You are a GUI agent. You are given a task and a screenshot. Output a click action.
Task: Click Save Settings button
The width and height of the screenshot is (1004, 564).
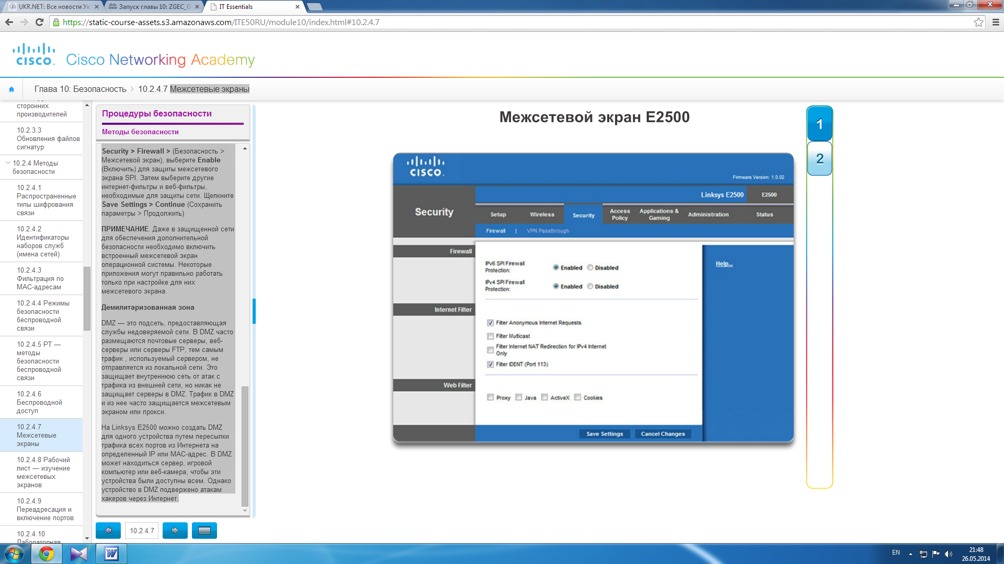[x=604, y=434]
